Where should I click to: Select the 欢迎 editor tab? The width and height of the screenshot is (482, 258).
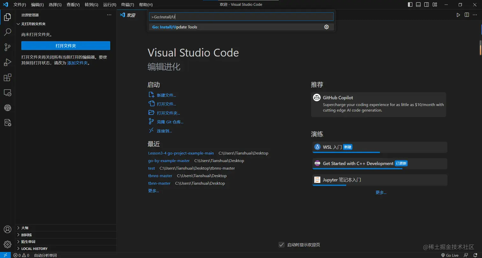tap(131, 15)
